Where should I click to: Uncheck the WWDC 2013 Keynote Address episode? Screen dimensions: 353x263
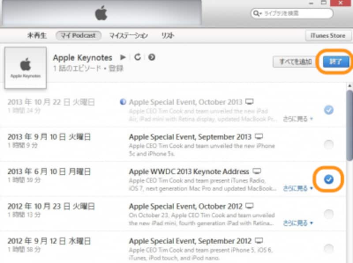pos(329,179)
